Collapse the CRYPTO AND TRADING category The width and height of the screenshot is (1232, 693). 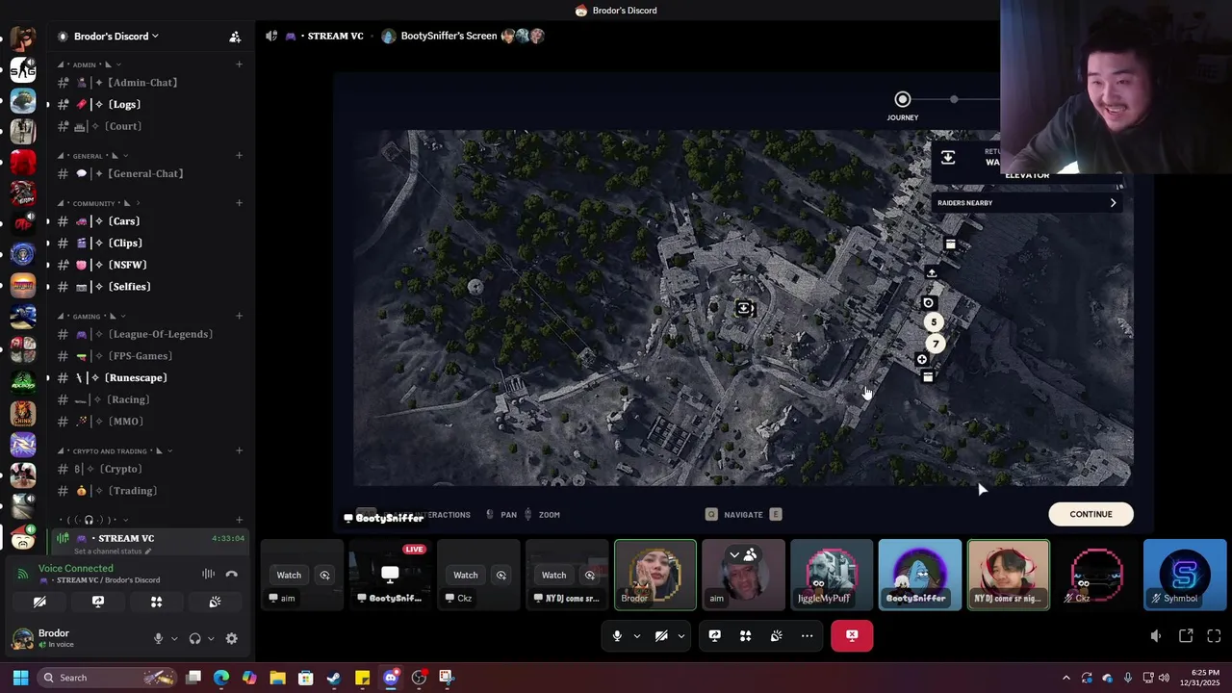click(114, 450)
